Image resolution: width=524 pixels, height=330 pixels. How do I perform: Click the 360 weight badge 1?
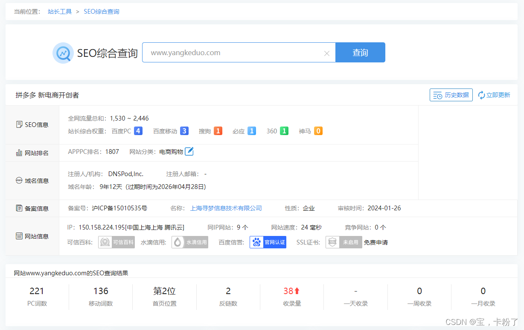click(x=284, y=131)
